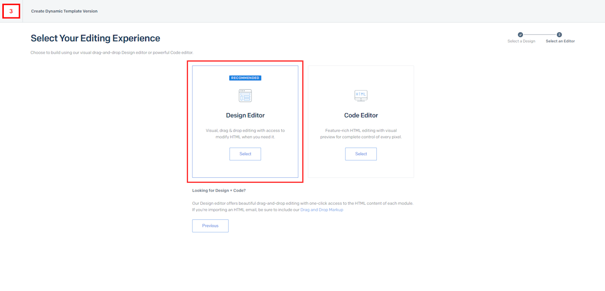605x291 pixels.
Task: Click the Design Editor card title
Action: coord(245,115)
